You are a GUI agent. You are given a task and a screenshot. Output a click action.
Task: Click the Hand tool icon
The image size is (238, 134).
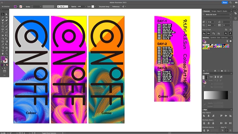(x=3, y=53)
